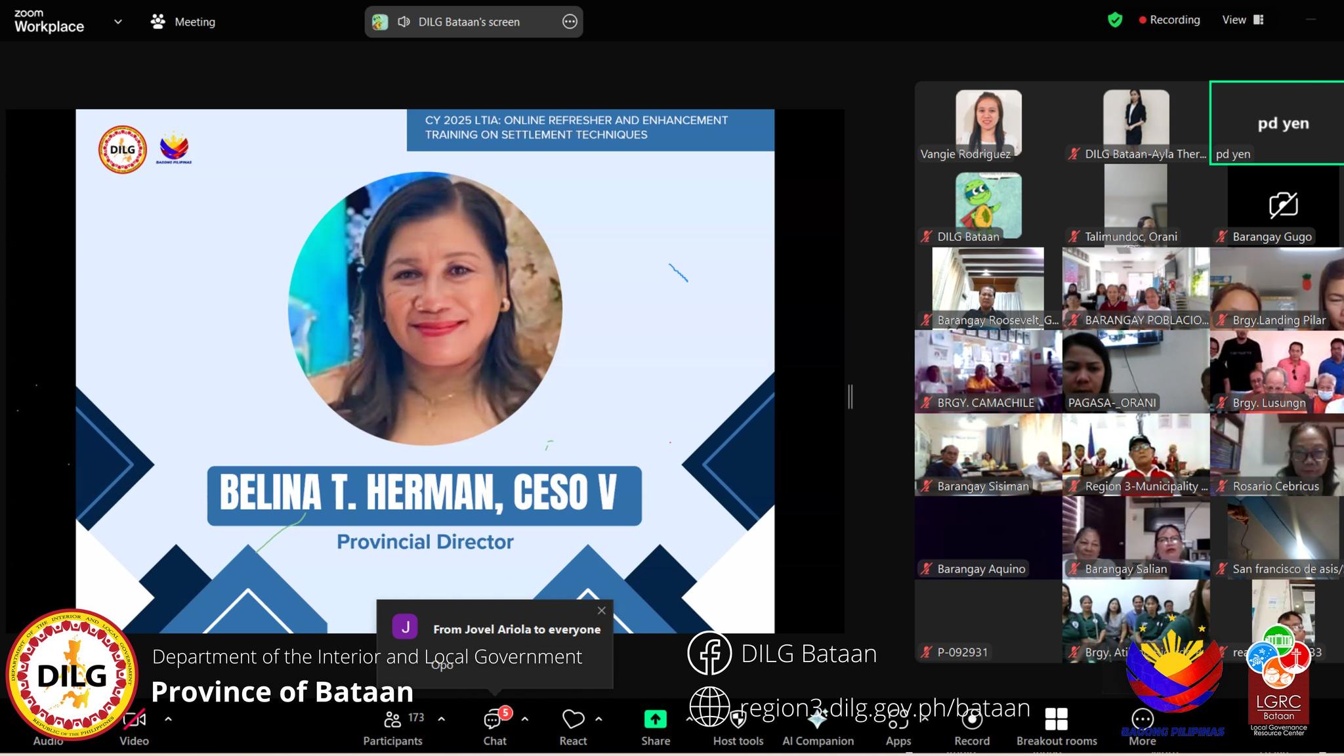
Task: Click the muted mic icon on Barangay Gugo
Action: (1221, 237)
